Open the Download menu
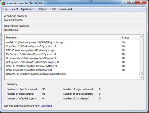The height and width of the screenshot is (113, 149). [x=66, y=9]
